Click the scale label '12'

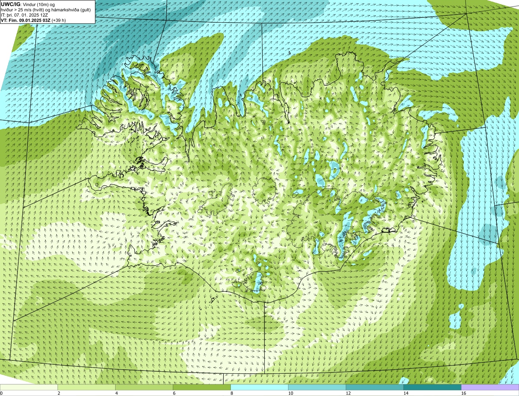click(x=348, y=393)
